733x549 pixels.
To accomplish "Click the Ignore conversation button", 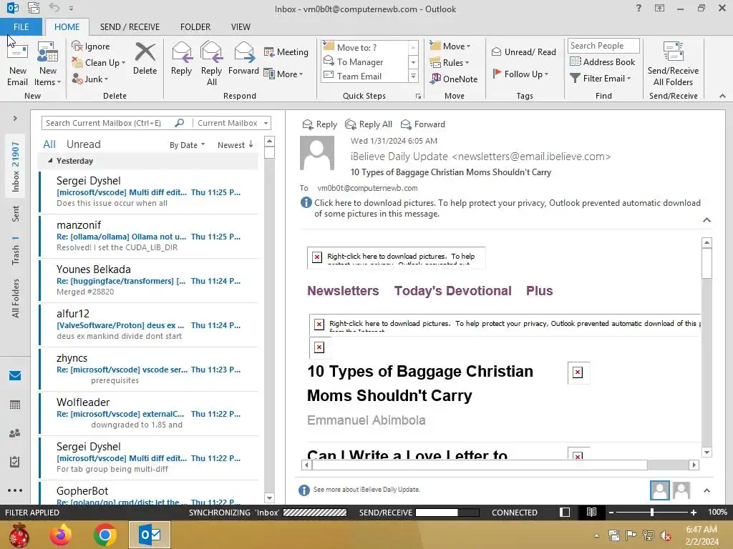I will (91, 46).
